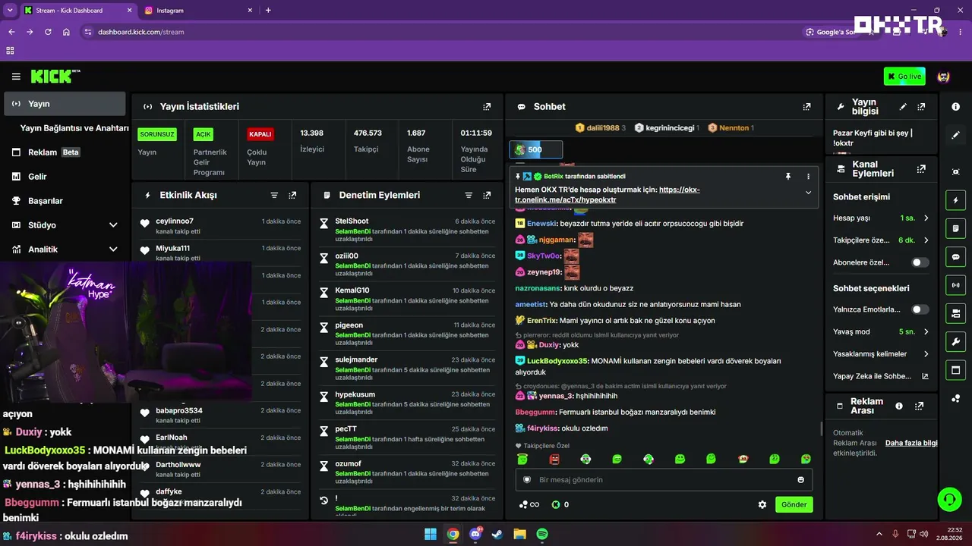Open Yapay Zeka ile Sohbet external link
972x546 pixels.
pyautogui.click(x=881, y=376)
